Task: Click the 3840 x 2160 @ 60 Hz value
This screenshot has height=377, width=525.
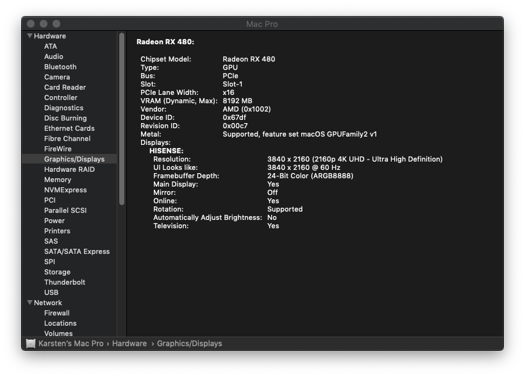Action: [304, 167]
